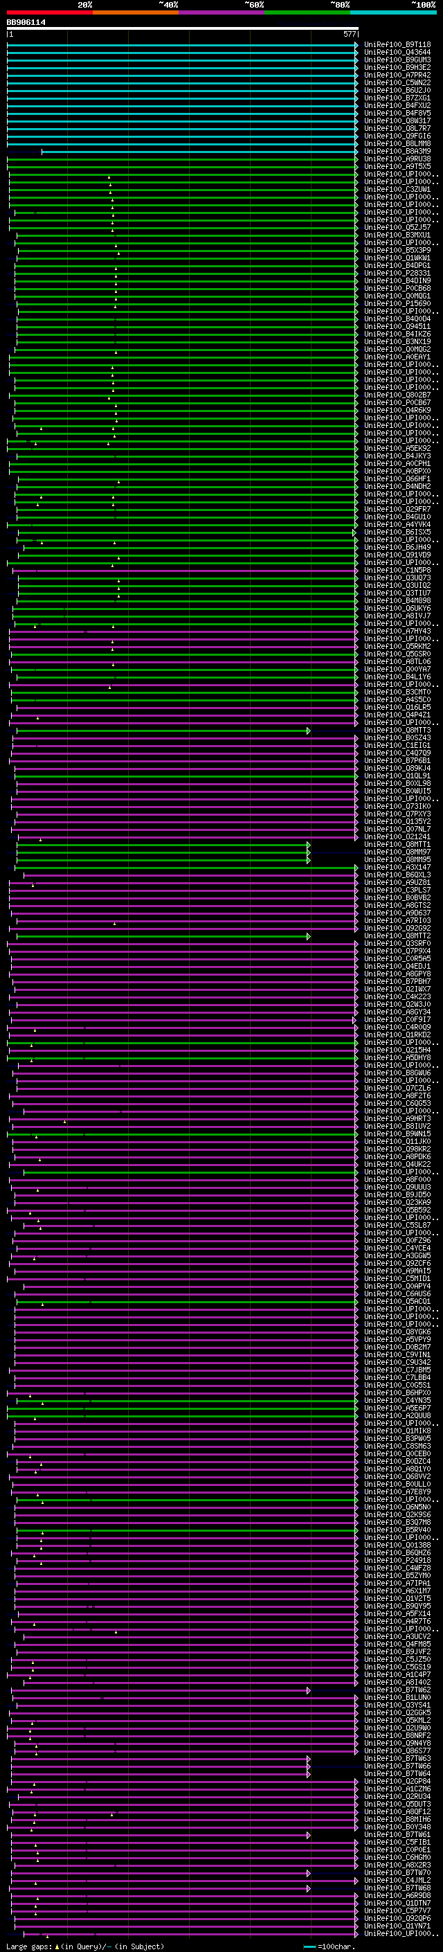The width and height of the screenshot is (443, 1952).
Task: Open the UniRef100_B9GUM3 hit
Action: click(x=397, y=60)
